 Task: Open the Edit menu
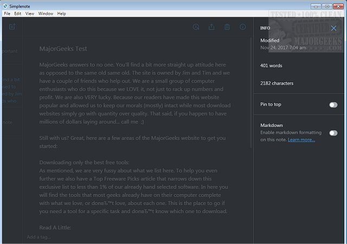pos(18,14)
